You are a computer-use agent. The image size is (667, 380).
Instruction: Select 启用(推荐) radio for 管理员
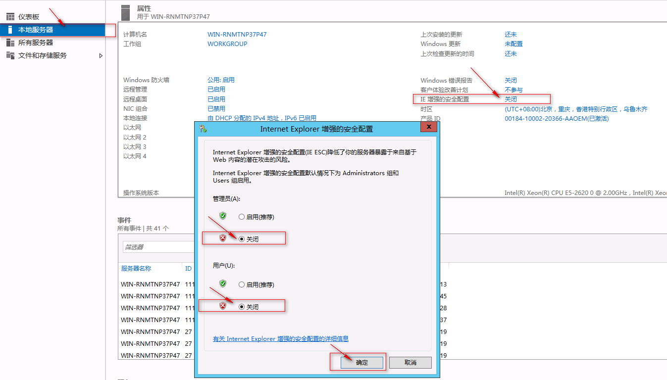point(242,217)
